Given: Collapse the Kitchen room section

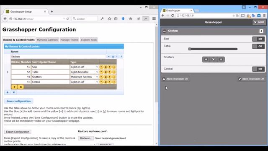Looking at the screenshot, I should click(165, 31).
